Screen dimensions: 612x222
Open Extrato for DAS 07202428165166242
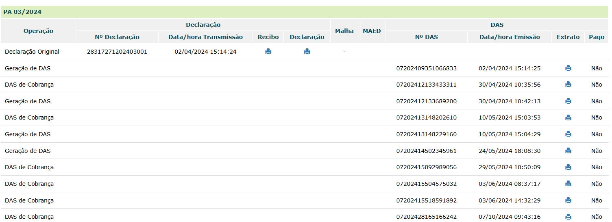click(568, 217)
